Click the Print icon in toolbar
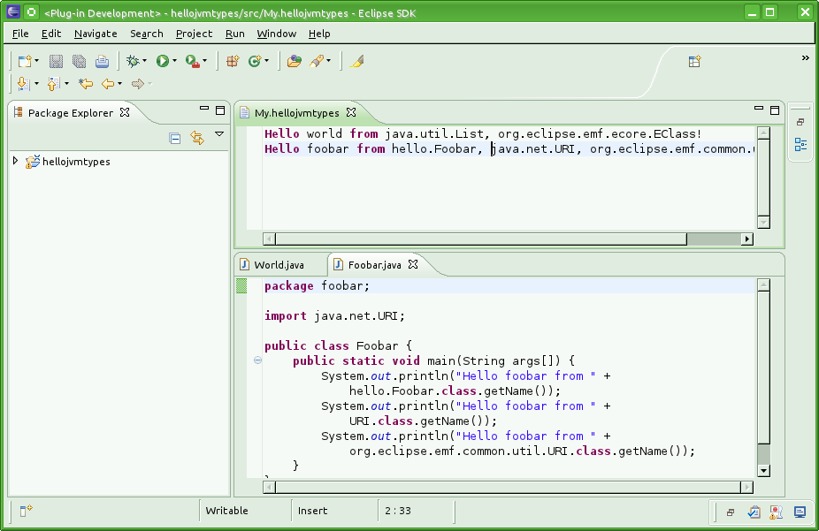Screen dimensions: 819x531 [x=102, y=61]
